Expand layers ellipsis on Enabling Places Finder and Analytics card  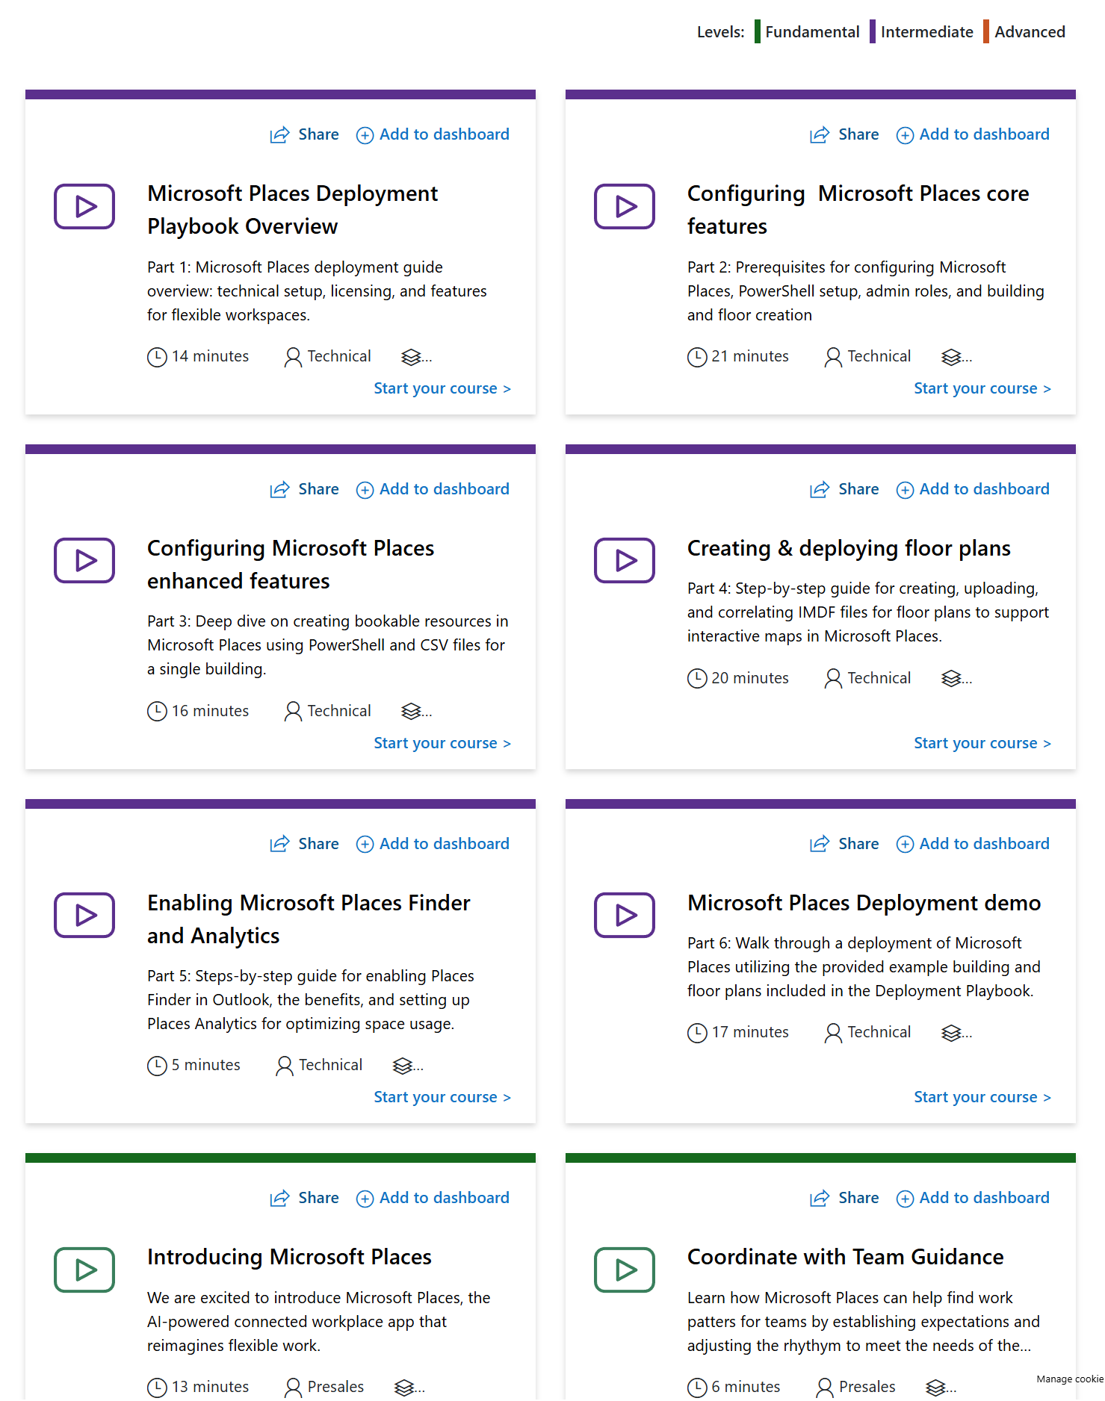point(408,1066)
